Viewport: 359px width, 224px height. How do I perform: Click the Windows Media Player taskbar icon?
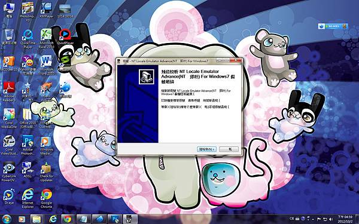[x=22, y=219]
